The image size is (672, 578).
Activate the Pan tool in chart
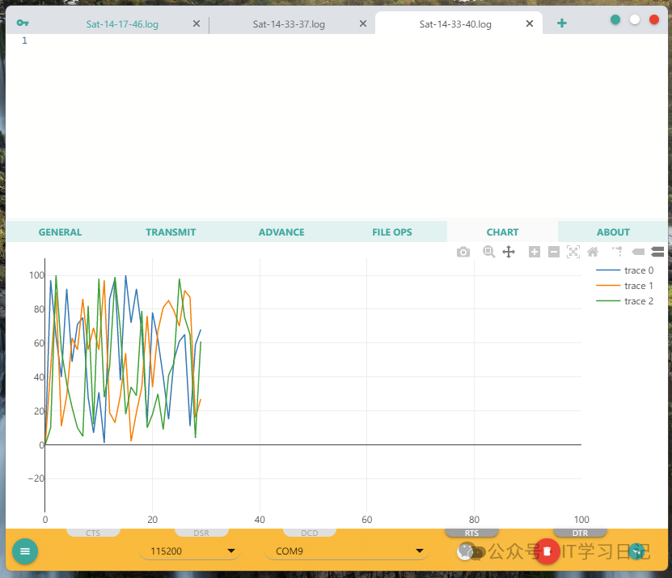click(509, 252)
